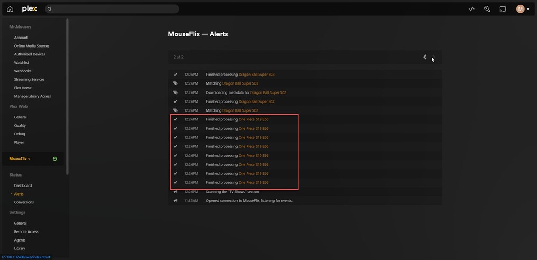Viewport: 537px width, 260px height.
Task: Click tag icon on Downloading metadata row
Action: (x=175, y=92)
